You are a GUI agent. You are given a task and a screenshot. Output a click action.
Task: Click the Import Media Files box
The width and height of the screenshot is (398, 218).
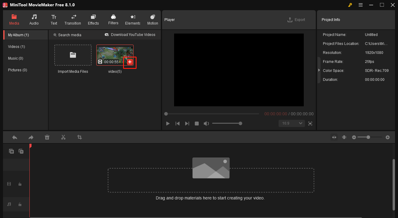tap(73, 55)
